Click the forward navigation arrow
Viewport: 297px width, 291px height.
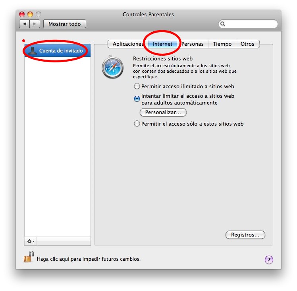coord(35,24)
